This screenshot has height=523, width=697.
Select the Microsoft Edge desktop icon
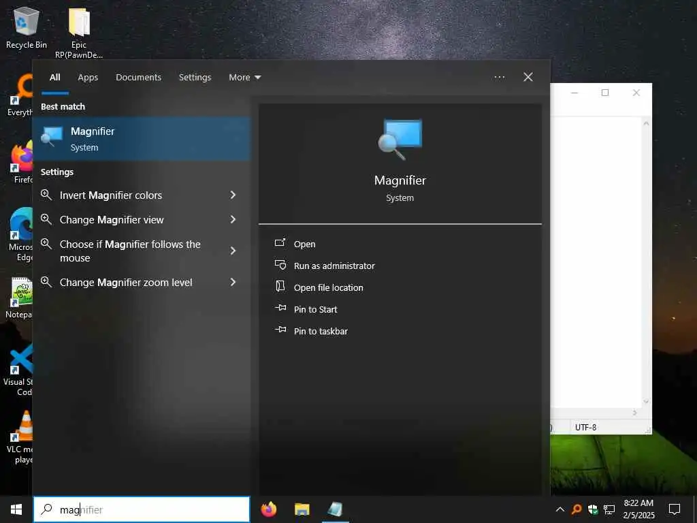20,234
